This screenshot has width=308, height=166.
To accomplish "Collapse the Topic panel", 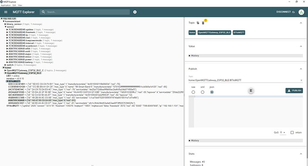I will [301, 23].
